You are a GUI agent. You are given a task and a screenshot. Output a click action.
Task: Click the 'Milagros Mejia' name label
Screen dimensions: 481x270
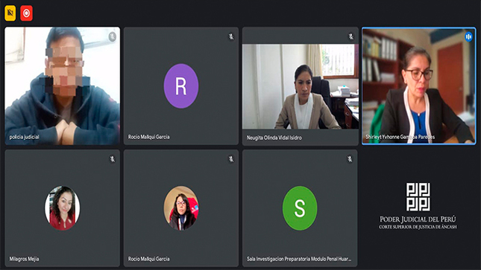pyautogui.click(x=24, y=259)
